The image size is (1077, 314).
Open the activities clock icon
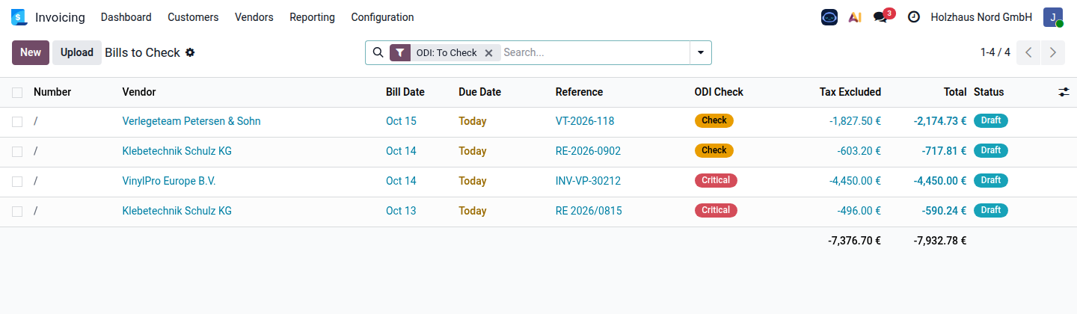[x=913, y=17]
